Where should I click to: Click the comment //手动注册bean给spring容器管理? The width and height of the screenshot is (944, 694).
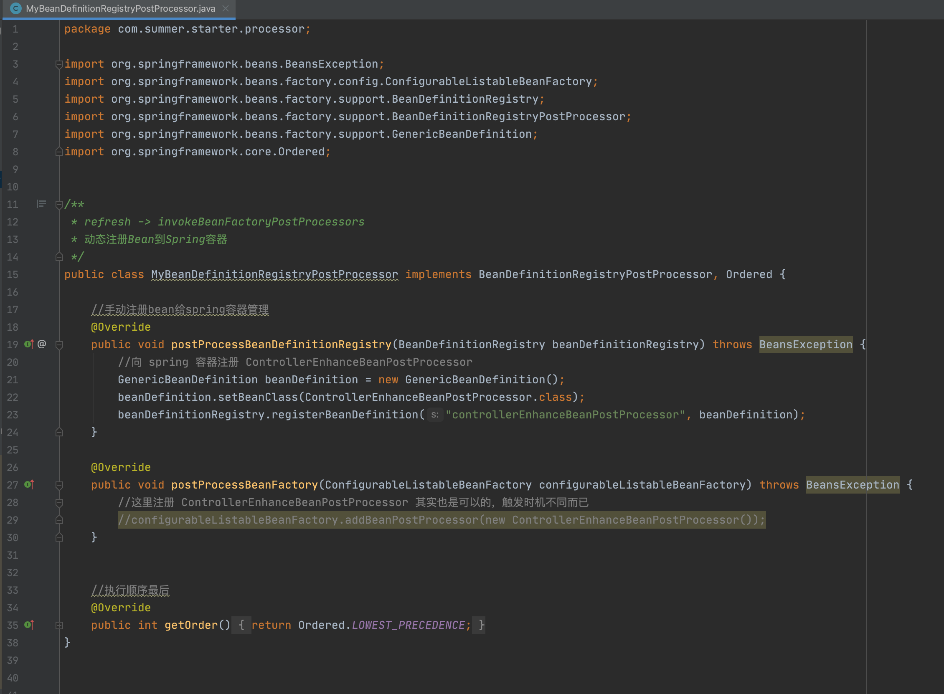coord(180,310)
